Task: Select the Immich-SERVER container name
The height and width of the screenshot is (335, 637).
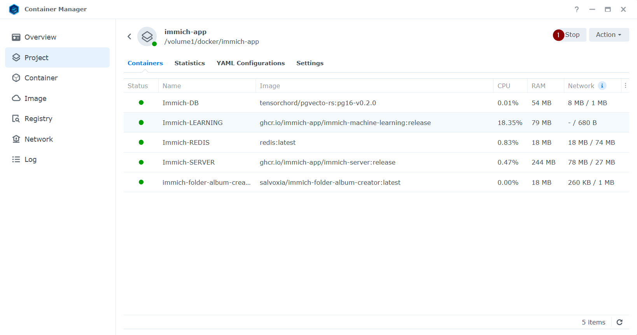Action: point(189,162)
